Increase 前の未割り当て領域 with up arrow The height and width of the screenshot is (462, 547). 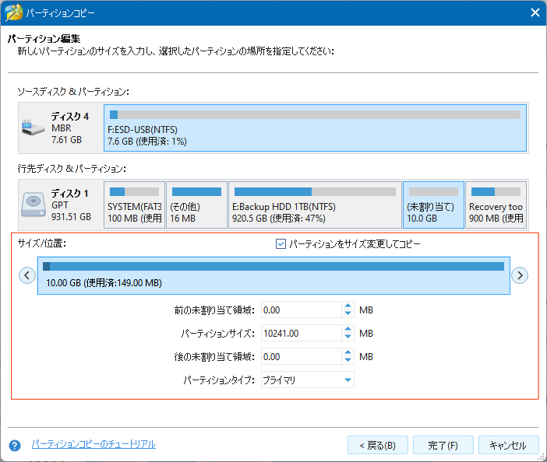coord(348,306)
